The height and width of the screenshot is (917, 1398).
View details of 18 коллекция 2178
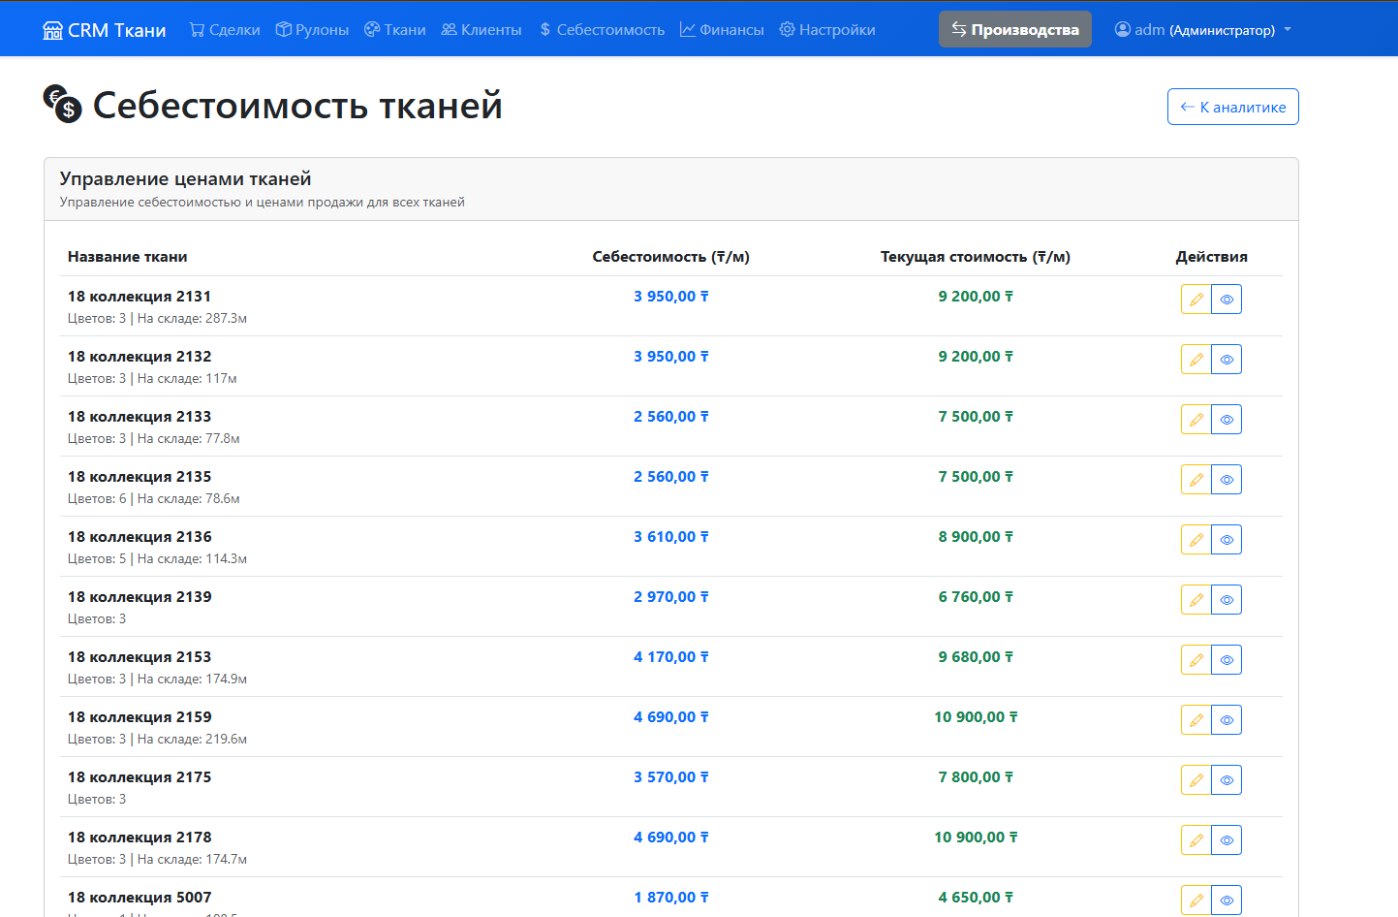[x=1227, y=840]
